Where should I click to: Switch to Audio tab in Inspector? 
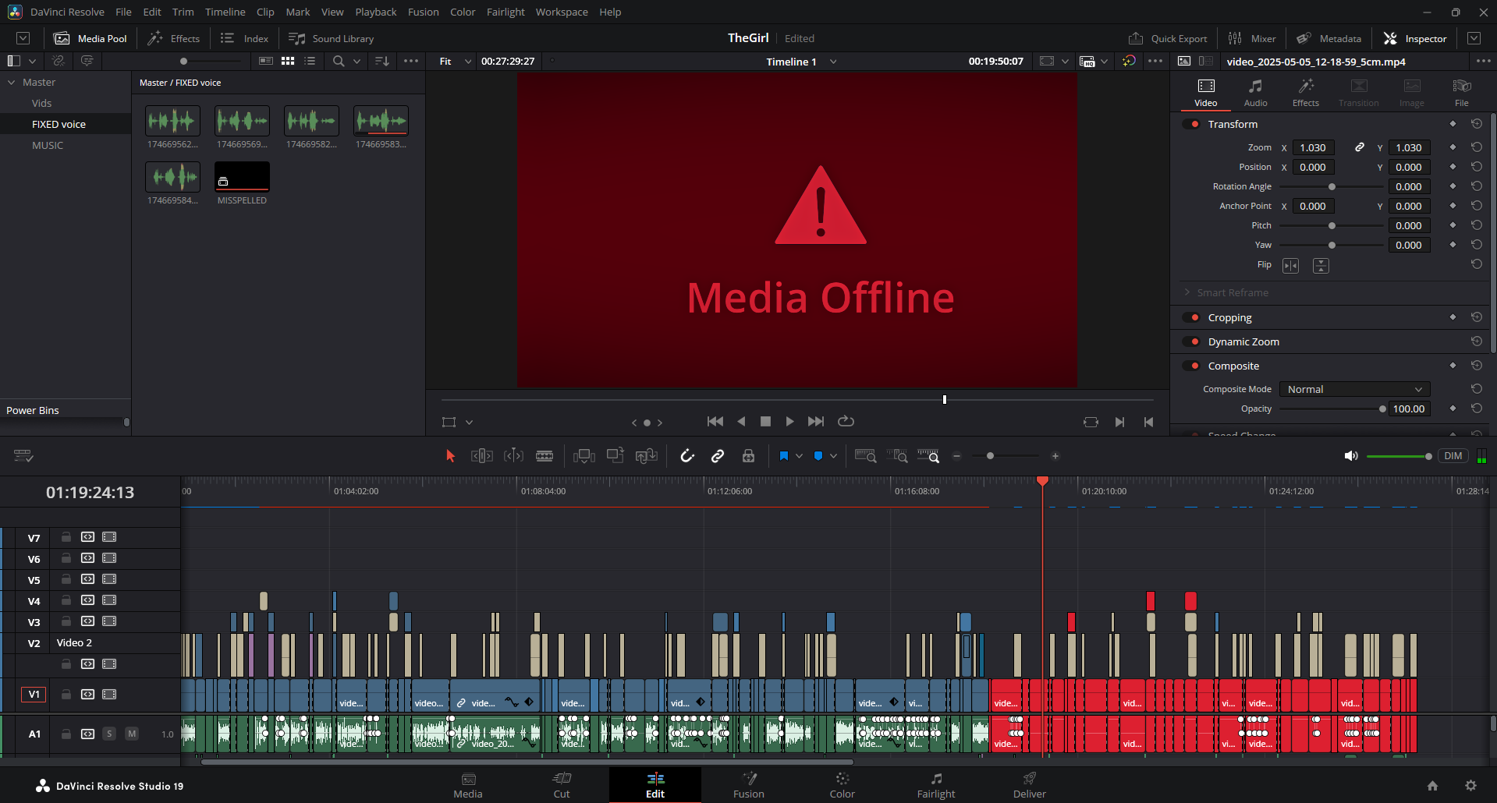coord(1255,92)
